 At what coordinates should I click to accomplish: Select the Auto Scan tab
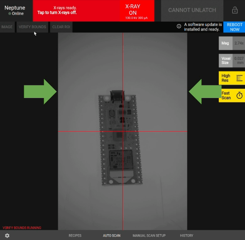112,235
